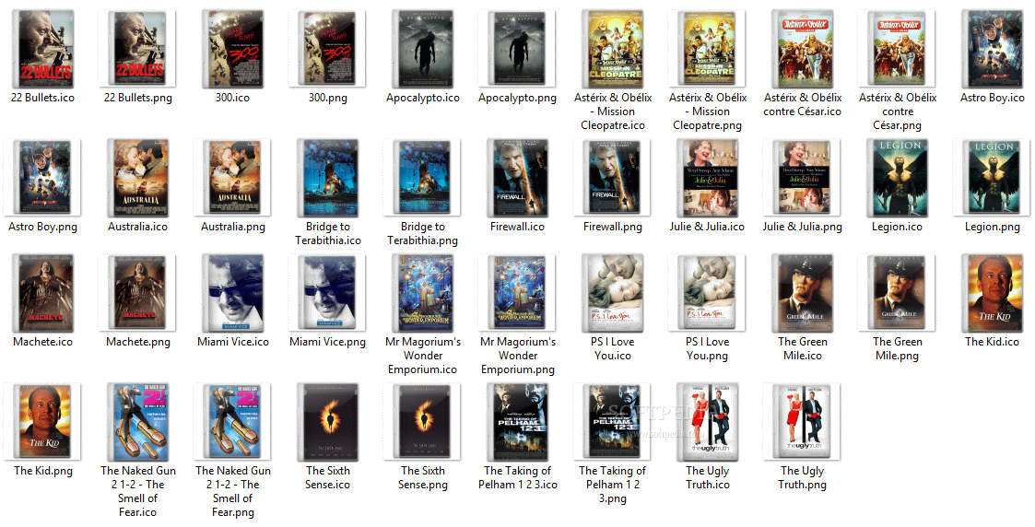Image resolution: width=1035 pixels, height=527 pixels.
Task: Click The Sixth Sense.png icon
Action: coord(423,421)
